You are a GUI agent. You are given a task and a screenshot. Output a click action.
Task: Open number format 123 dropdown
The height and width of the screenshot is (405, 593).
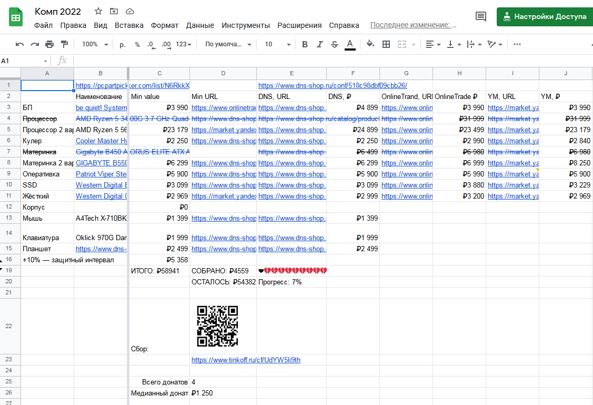[184, 44]
